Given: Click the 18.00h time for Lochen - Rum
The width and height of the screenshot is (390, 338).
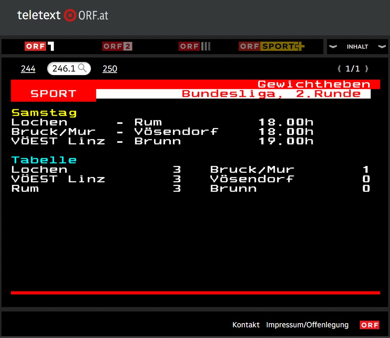Looking at the screenshot, I should [286, 122].
